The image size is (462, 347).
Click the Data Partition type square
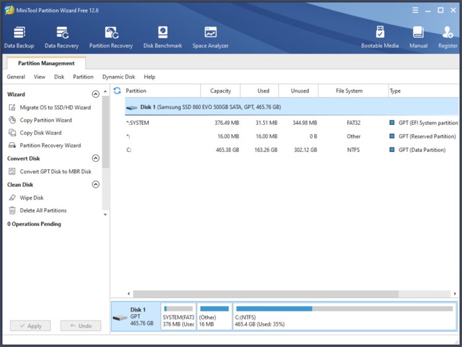(392, 149)
